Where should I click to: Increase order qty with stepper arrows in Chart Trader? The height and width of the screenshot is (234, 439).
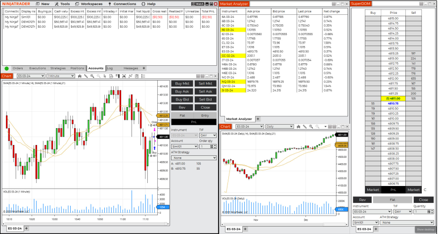[215, 146]
